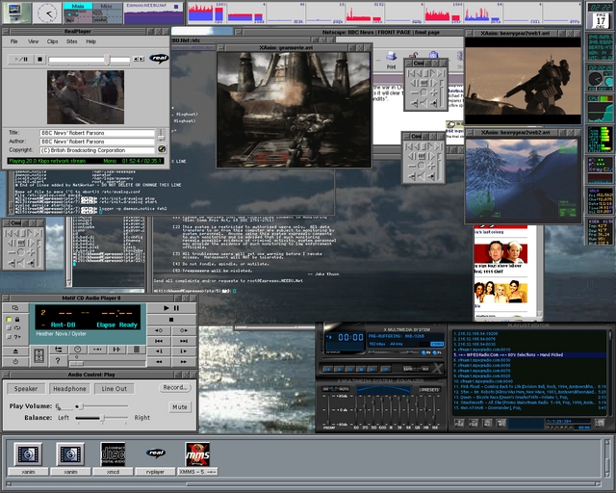
Task: Toggle the XMMS equalizer ON button
Action: click(x=325, y=389)
